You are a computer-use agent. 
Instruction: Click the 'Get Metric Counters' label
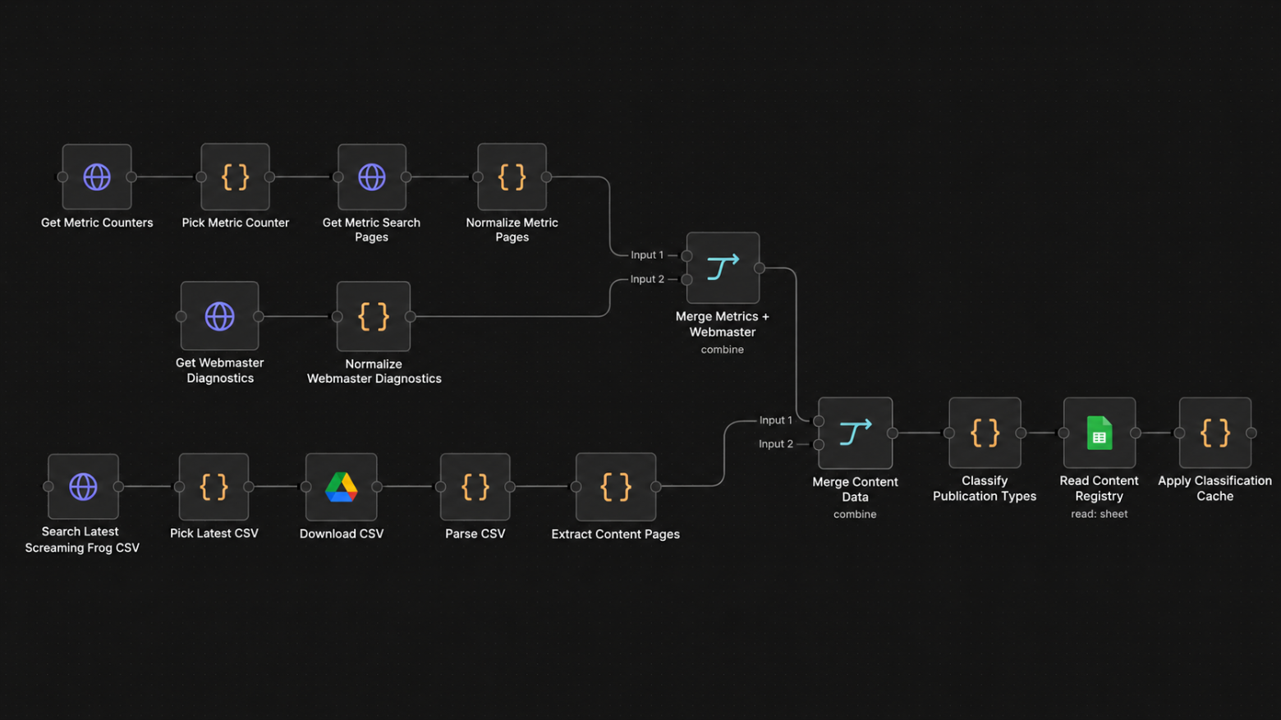(97, 222)
